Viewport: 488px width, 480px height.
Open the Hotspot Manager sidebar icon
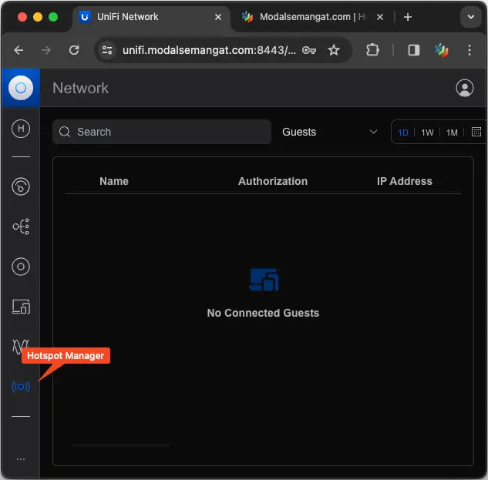pos(21,386)
